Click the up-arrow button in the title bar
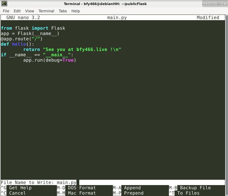This screenshot has height=196, width=228. click(206, 4)
